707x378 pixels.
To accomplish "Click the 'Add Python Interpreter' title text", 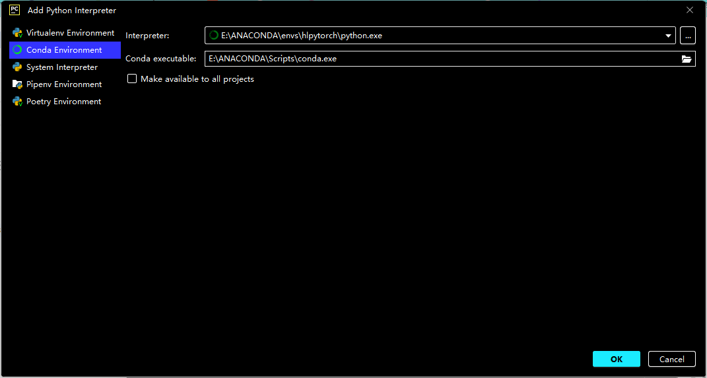I will 72,10.
